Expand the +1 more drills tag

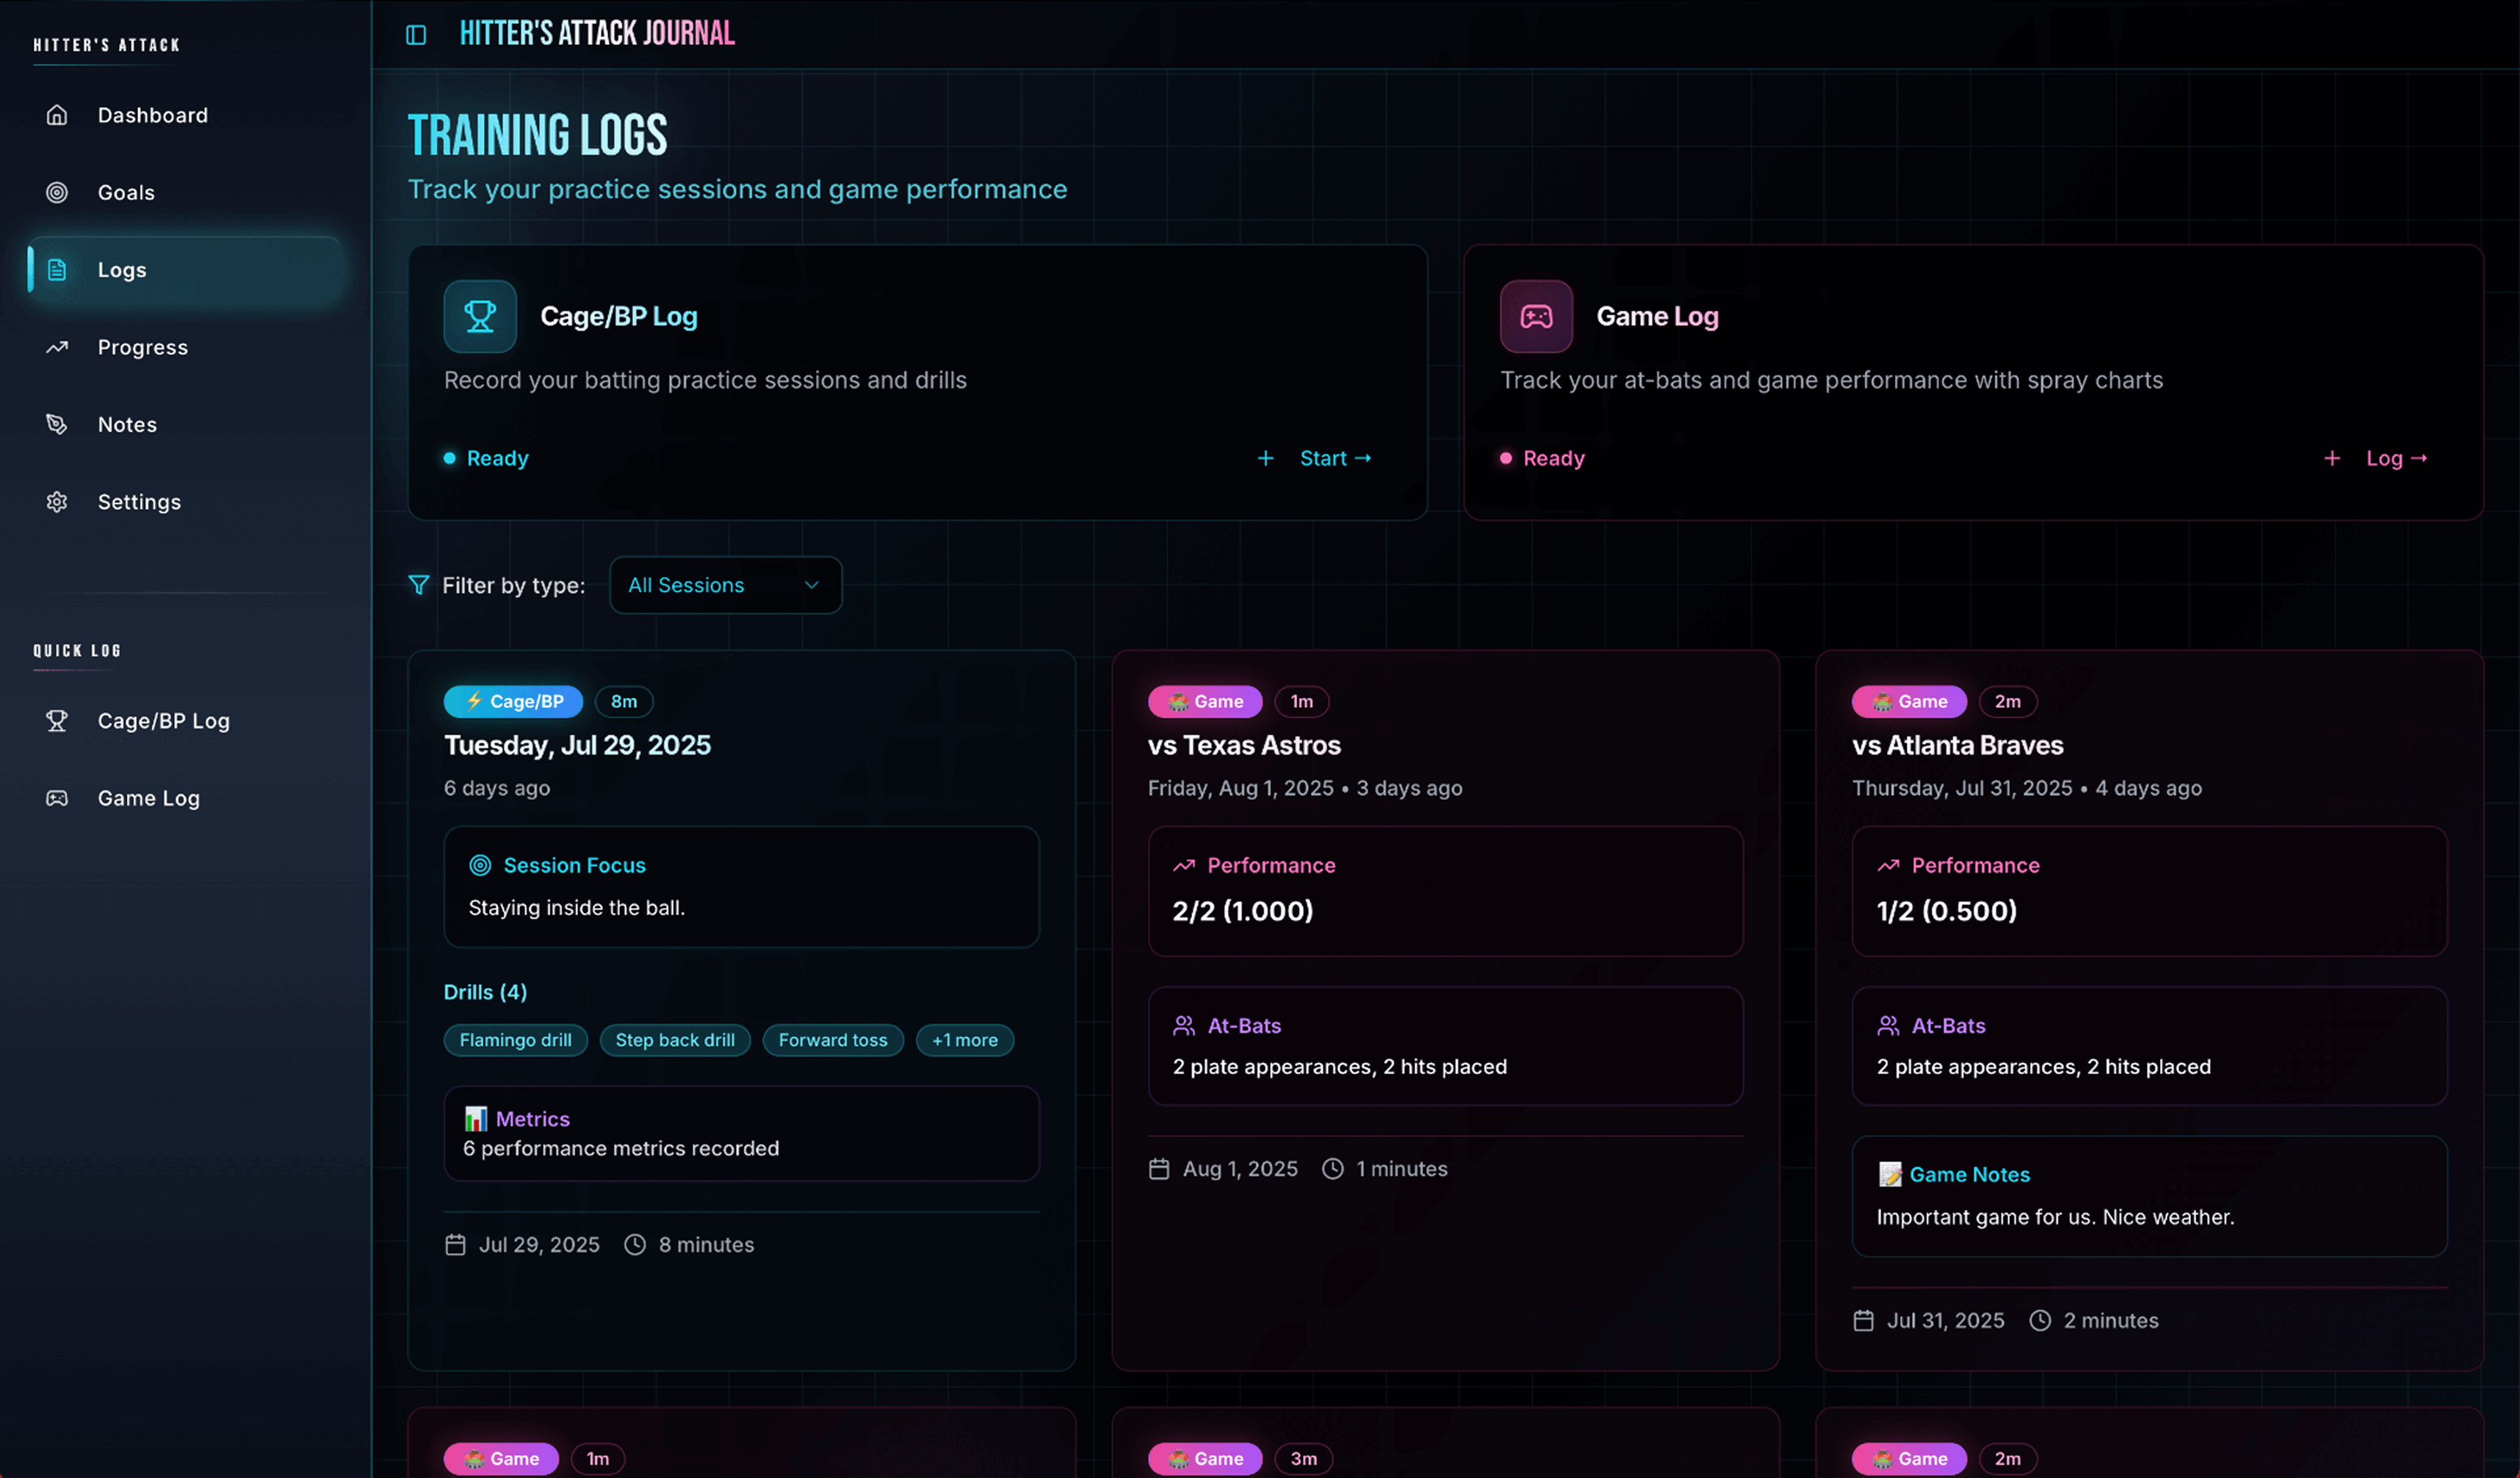pyautogui.click(x=964, y=1040)
